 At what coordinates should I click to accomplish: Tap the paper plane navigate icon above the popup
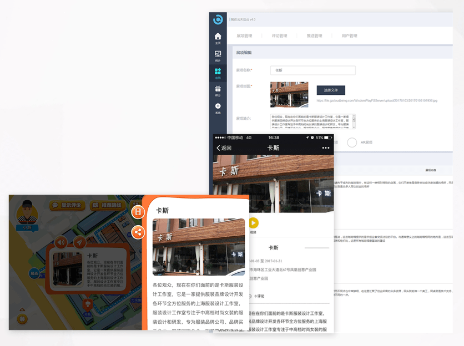pos(79,242)
